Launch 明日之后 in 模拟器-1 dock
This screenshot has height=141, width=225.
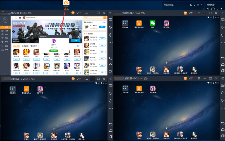click(194, 70)
